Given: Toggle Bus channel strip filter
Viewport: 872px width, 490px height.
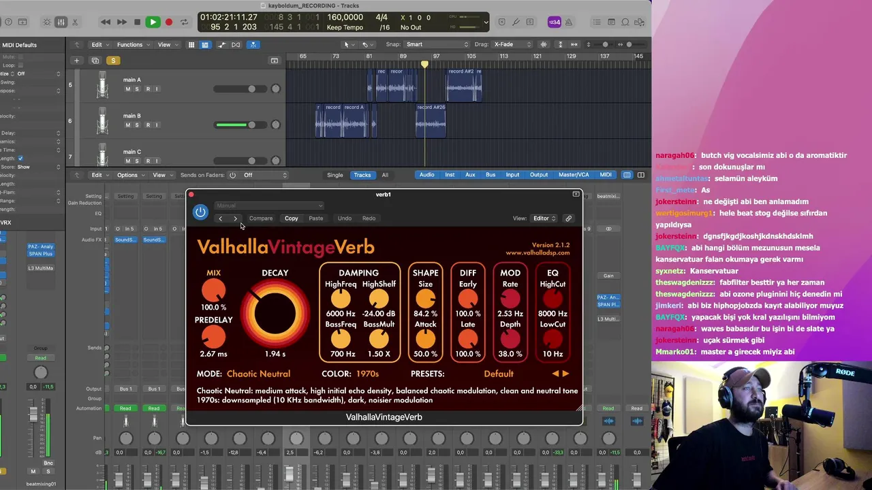Looking at the screenshot, I should coord(490,175).
